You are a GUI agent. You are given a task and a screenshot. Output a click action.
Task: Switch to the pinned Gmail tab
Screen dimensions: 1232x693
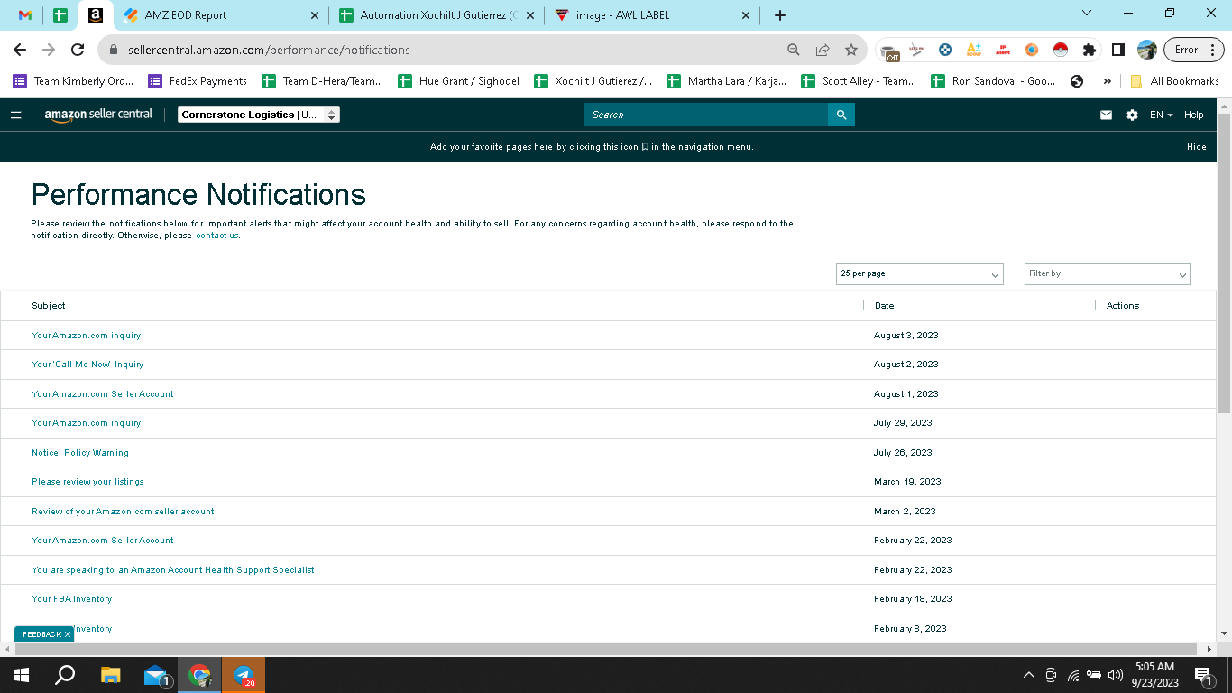(25, 15)
